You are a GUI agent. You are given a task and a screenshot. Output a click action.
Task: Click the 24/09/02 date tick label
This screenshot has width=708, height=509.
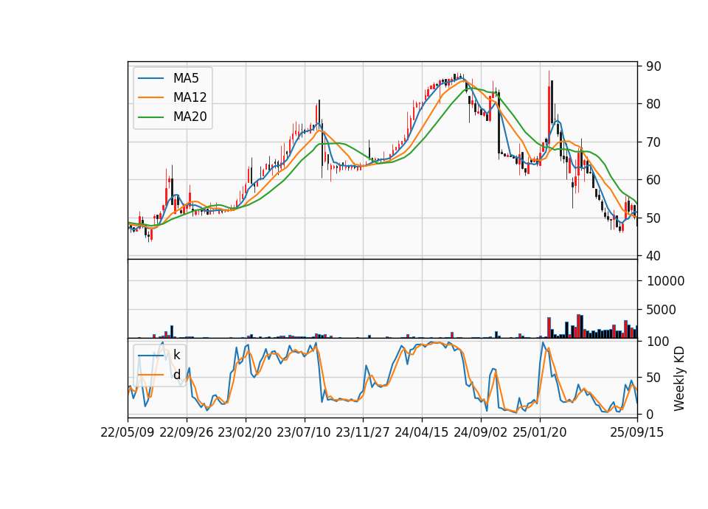pos(480,432)
